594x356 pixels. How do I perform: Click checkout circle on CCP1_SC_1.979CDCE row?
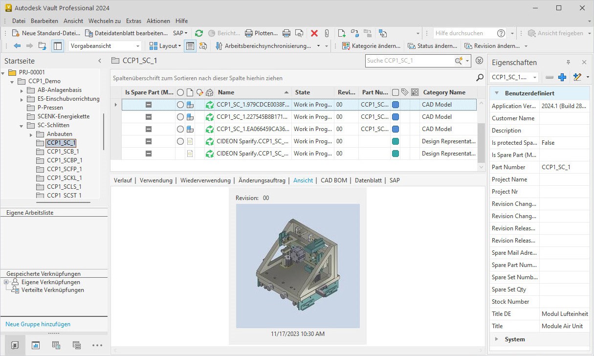(180, 105)
